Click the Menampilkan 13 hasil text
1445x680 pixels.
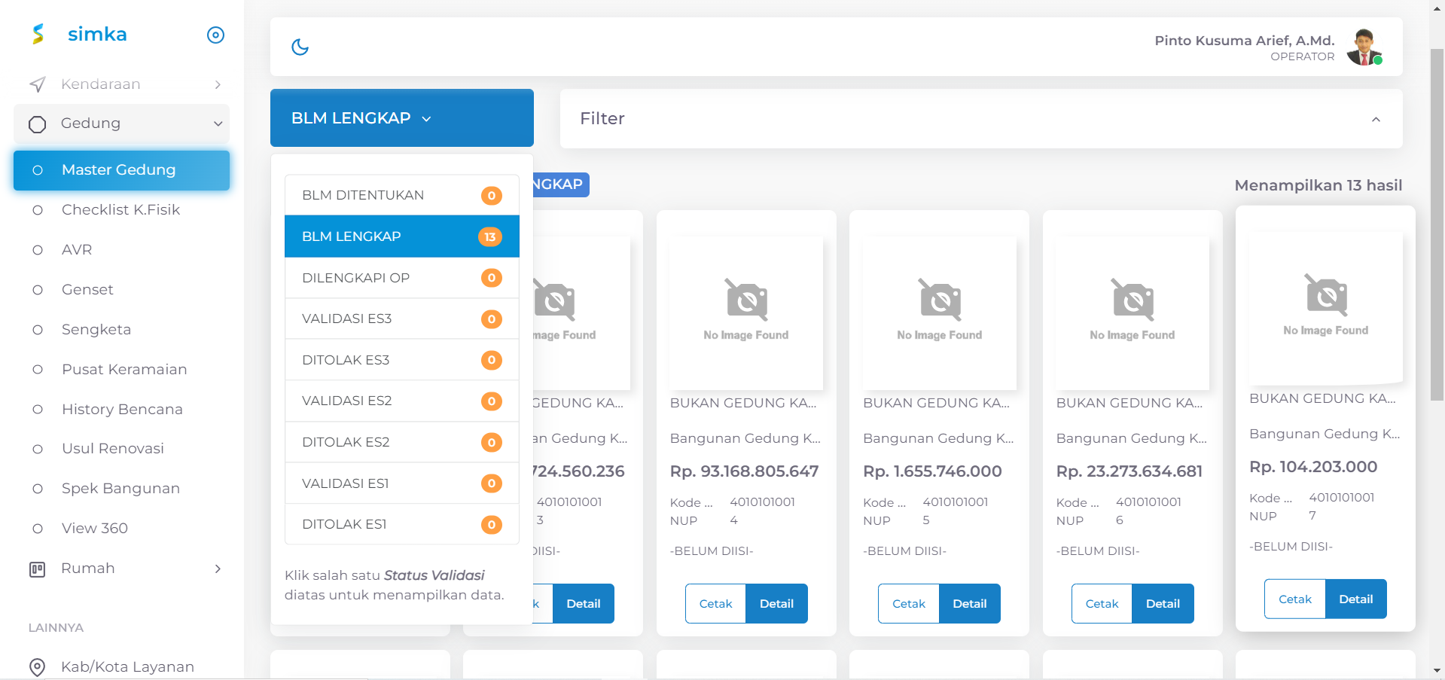point(1318,185)
